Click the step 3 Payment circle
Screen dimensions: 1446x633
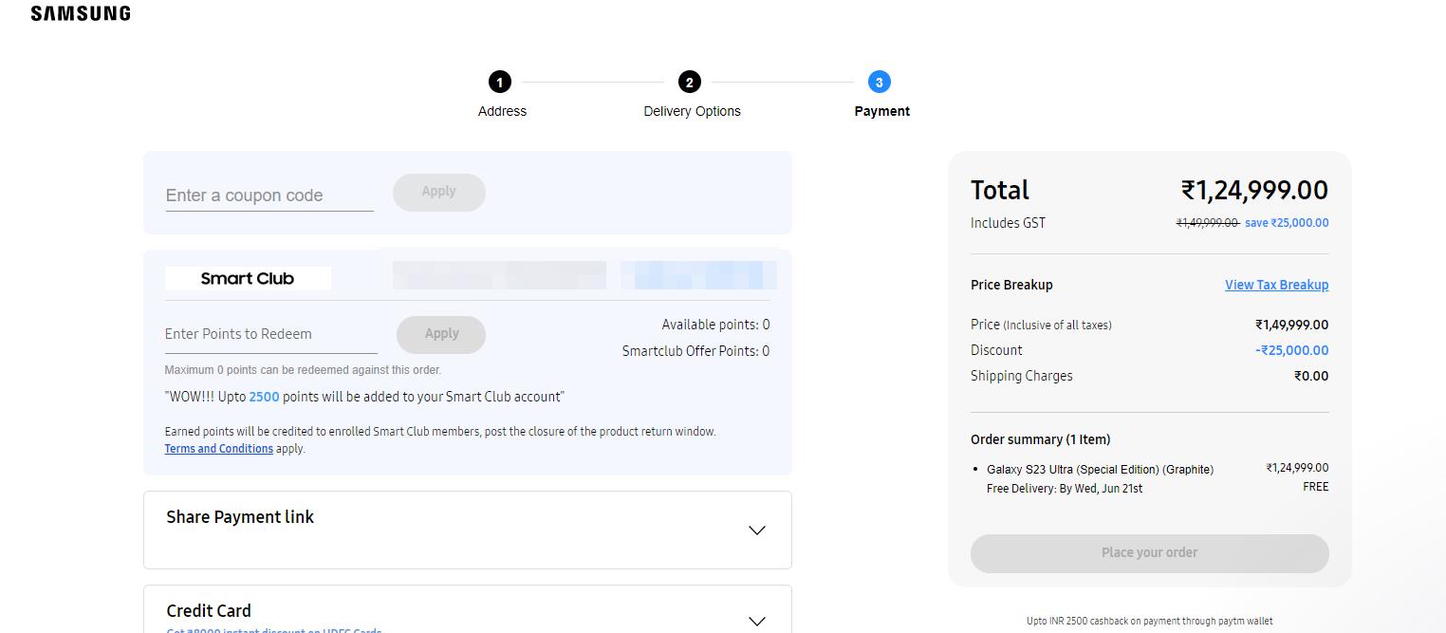(879, 83)
